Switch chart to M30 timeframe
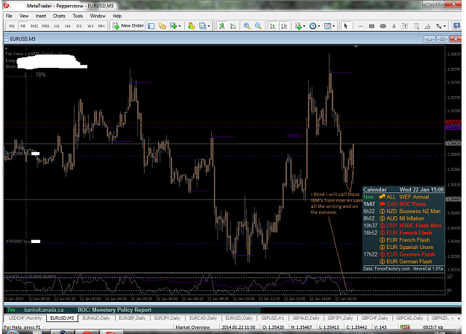The image size is (466, 334). click(x=45, y=26)
